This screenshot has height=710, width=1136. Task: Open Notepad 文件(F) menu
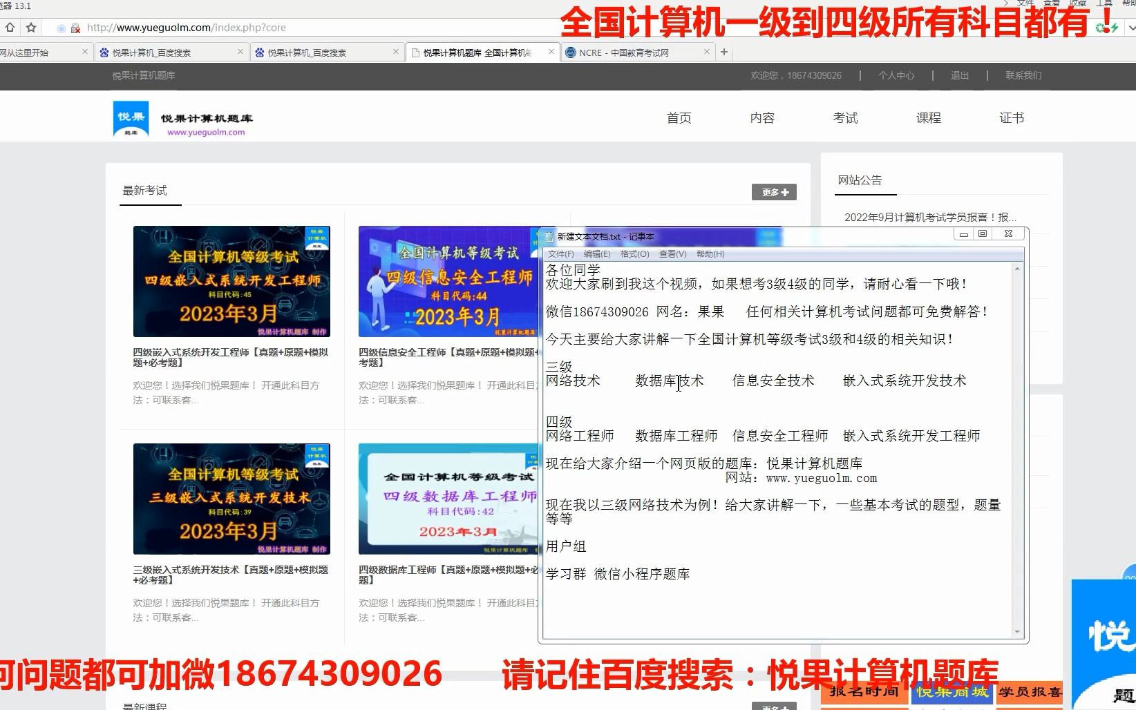[560, 254]
